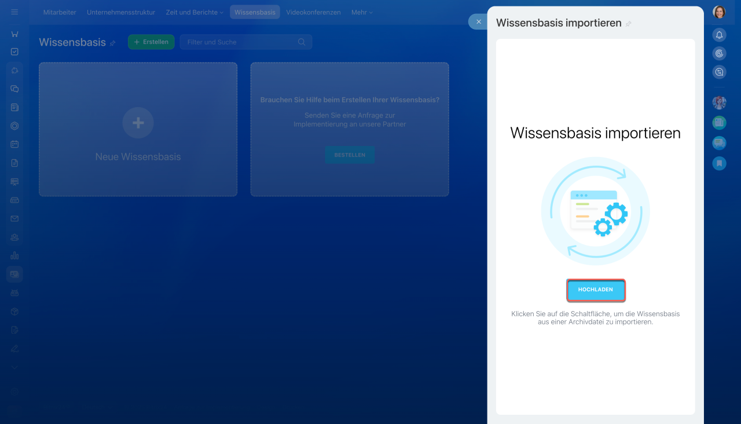Pin the Wissensbasis page title
This screenshot has height=424, width=741.
(x=113, y=43)
